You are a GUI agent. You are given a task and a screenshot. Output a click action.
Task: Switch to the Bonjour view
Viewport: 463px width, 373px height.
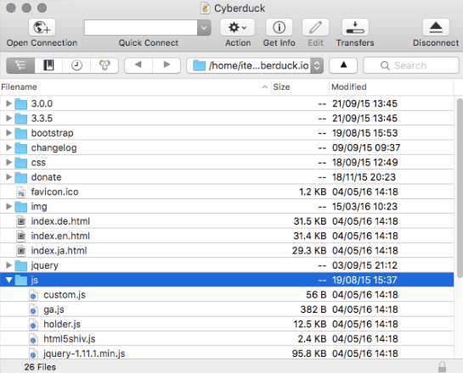tap(104, 65)
